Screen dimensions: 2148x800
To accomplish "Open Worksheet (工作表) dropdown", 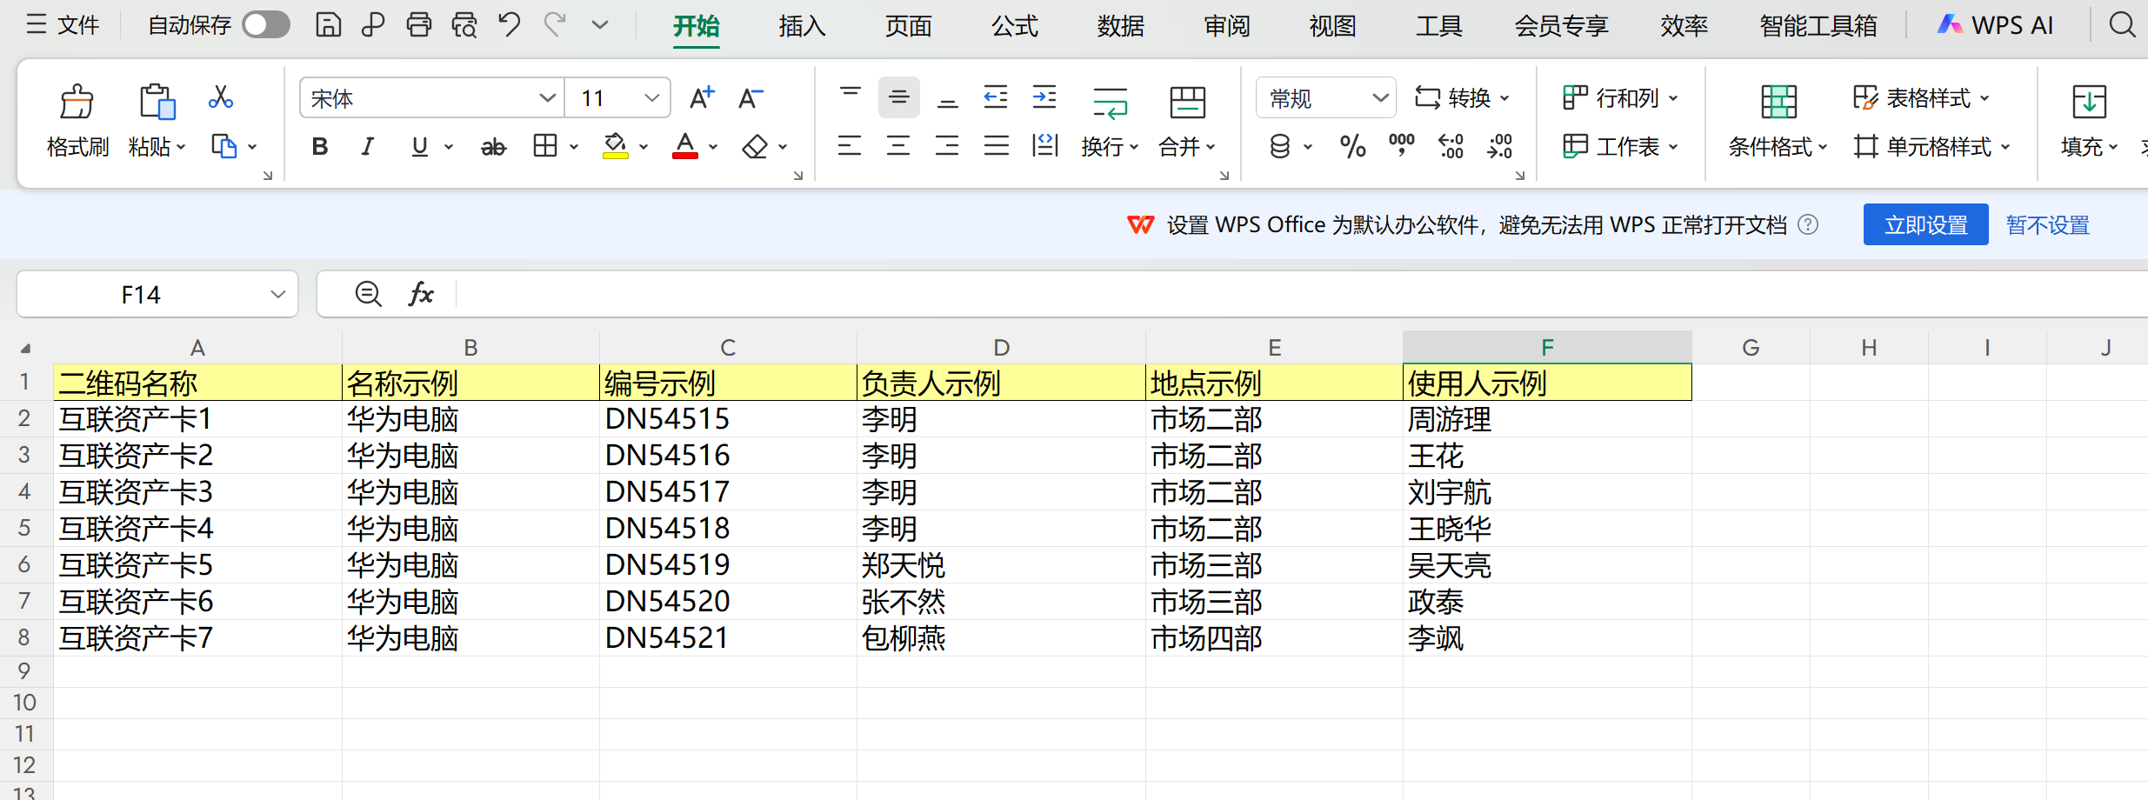I will 1620,146.
